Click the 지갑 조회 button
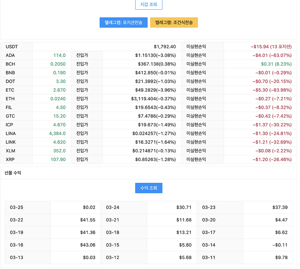 click(x=149, y=4)
